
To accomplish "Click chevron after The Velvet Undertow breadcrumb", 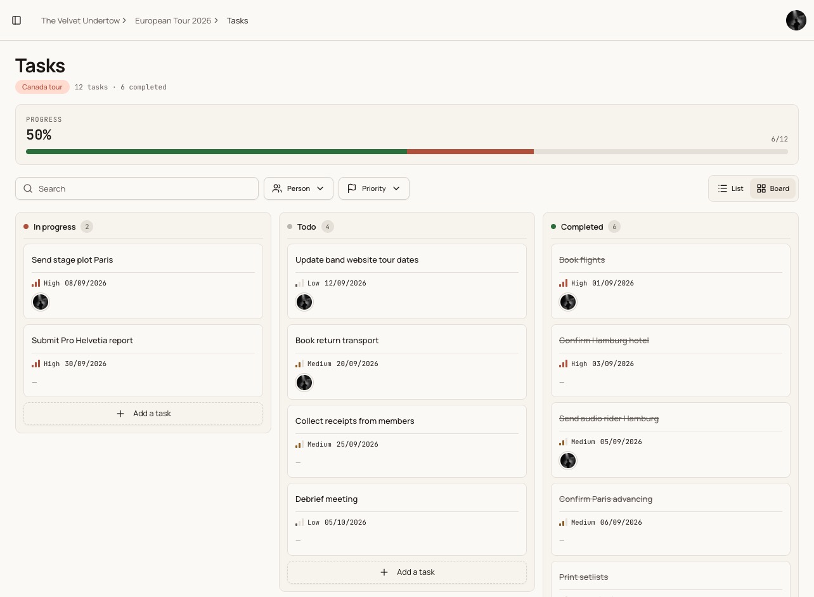I will click(x=125, y=20).
